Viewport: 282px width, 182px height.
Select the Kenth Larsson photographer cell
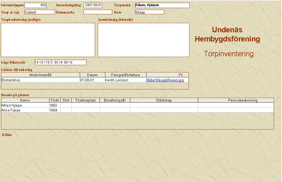(x=125, y=80)
